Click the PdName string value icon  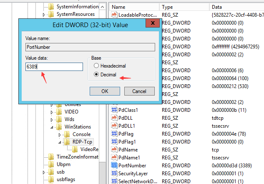[114, 149]
